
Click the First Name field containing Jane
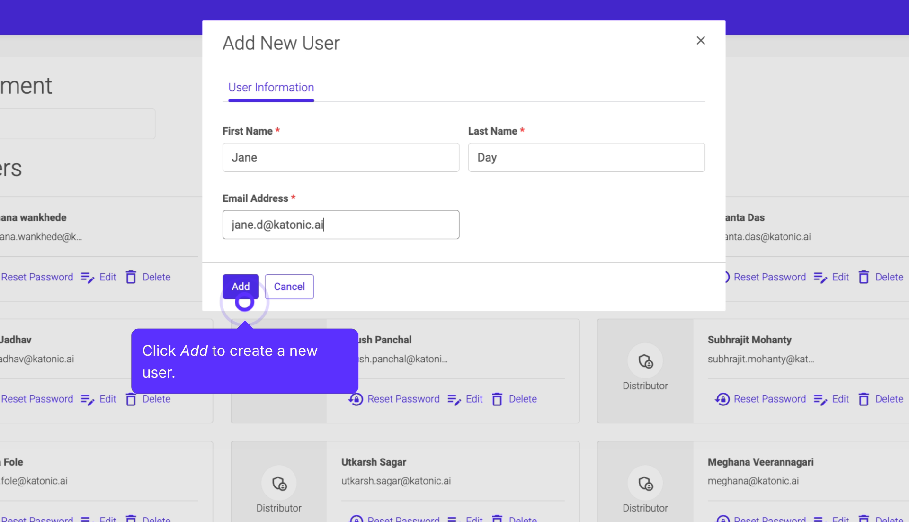tap(340, 157)
